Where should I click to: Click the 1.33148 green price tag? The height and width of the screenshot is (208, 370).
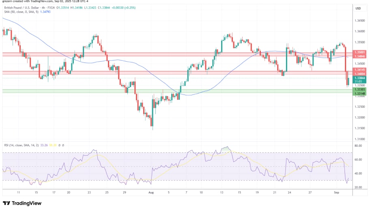point(359,94)
